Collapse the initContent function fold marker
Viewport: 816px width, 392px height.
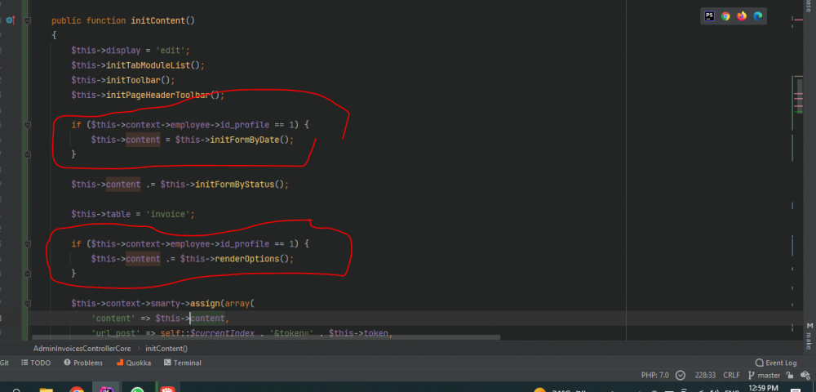point(28,20)
